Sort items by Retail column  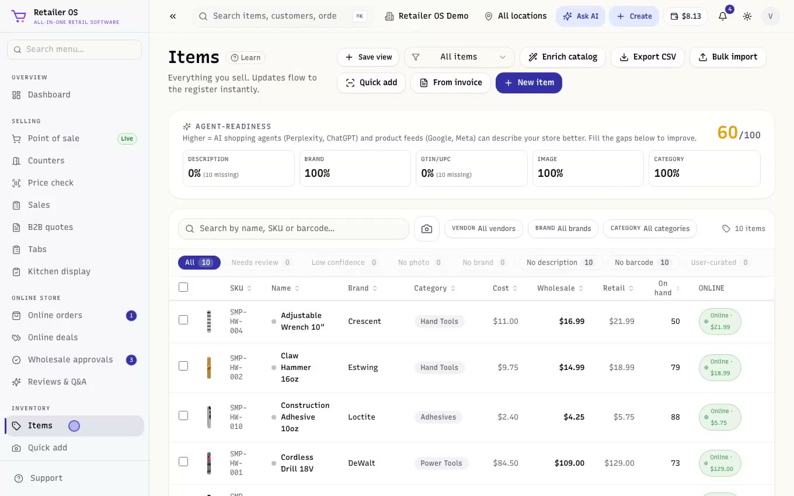(x=618, y=288)
